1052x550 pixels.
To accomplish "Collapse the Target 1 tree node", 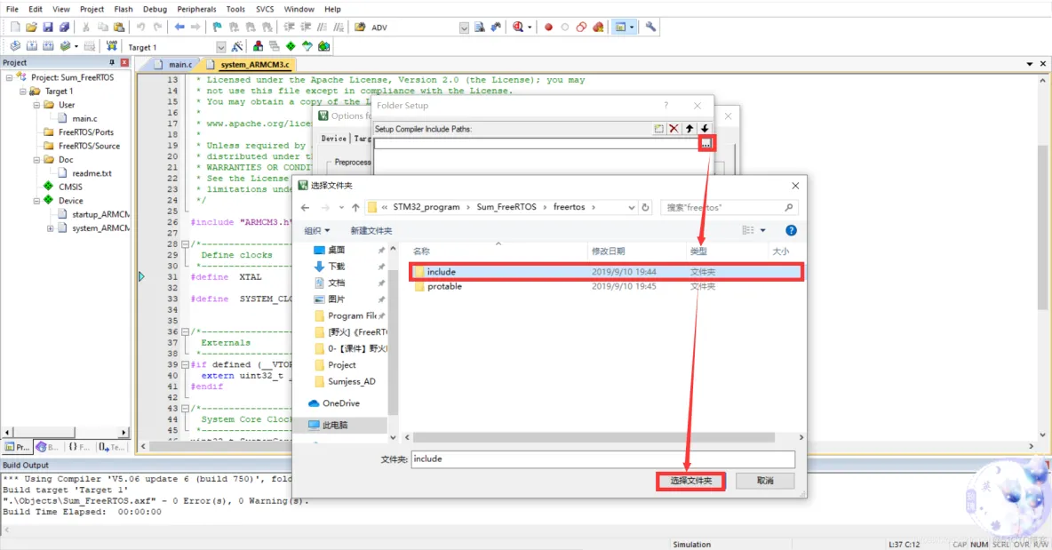I will (x=23, y=92).
